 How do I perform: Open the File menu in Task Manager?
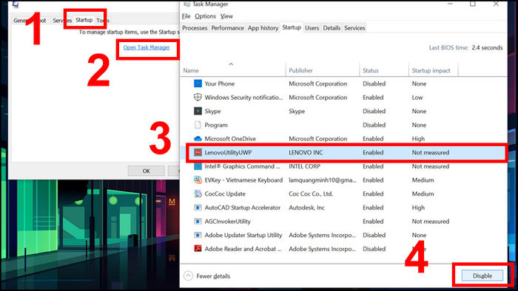(186, 16)
